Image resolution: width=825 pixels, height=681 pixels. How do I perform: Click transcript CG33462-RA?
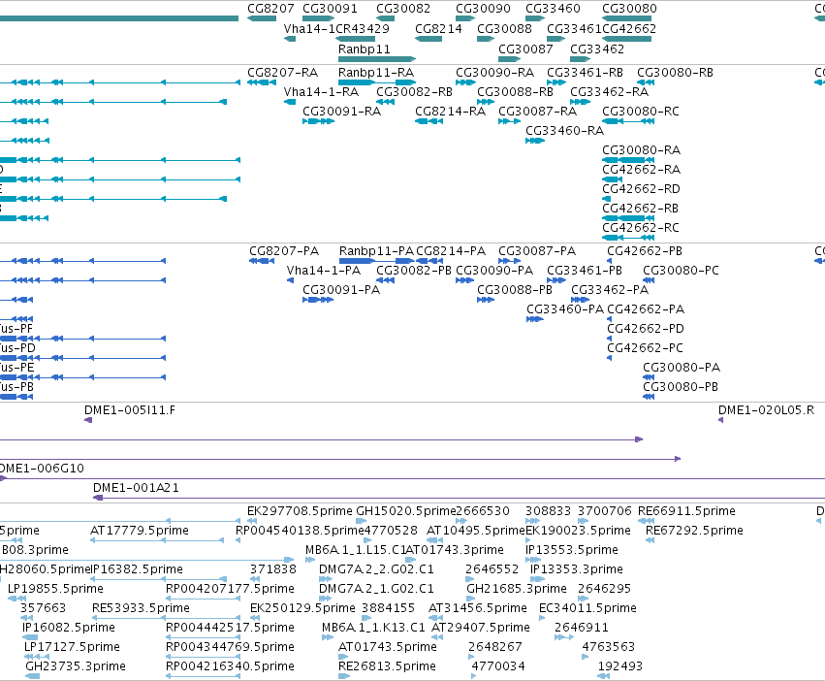pyautogui.click(x=580, y=102)
